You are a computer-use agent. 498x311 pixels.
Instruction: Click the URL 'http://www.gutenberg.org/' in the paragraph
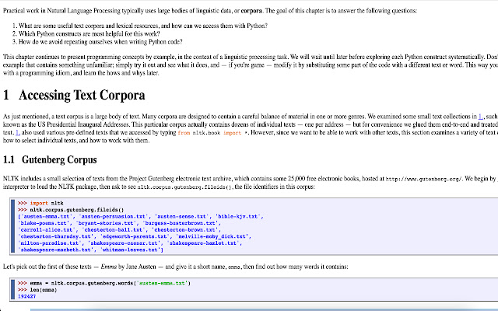423,179
